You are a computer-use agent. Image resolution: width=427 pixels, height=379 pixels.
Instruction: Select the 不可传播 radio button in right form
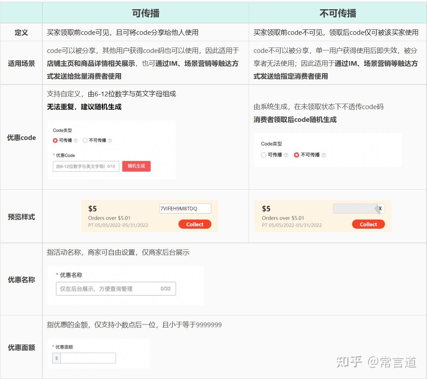coord(296,155)
